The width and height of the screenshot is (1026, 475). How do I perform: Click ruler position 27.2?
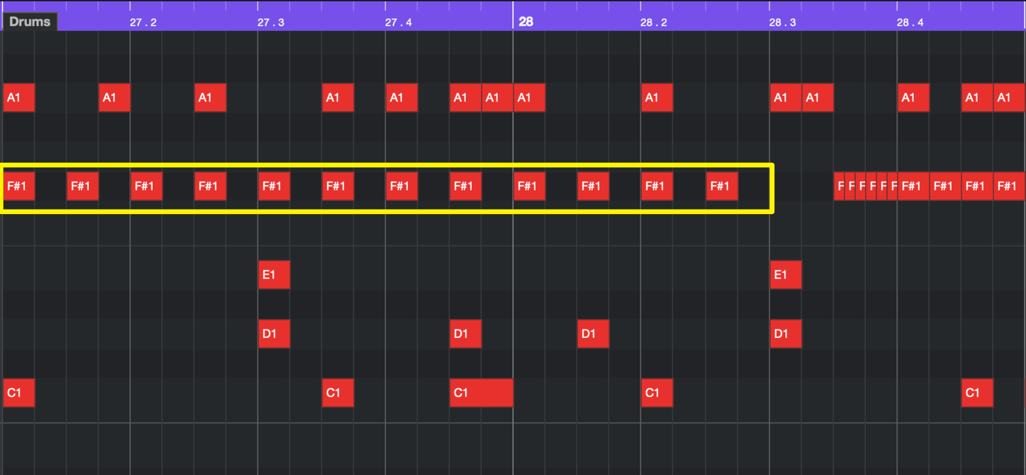[x=143, y=22]
